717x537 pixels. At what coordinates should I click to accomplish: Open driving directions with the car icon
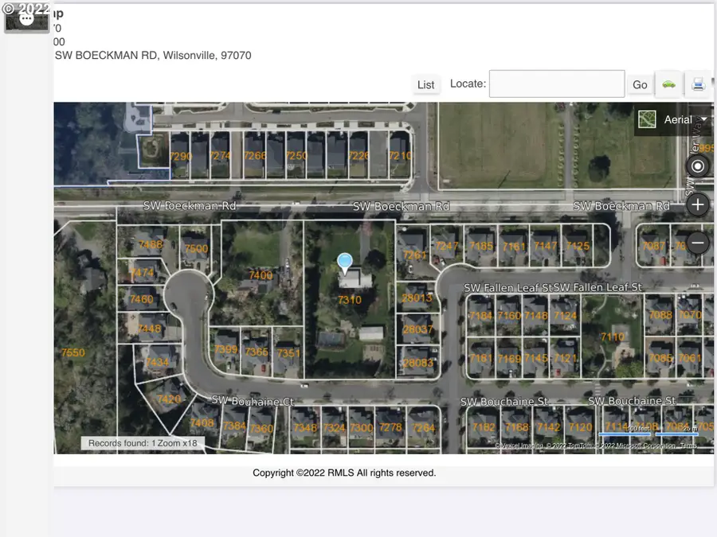click(x=668, y=84)
